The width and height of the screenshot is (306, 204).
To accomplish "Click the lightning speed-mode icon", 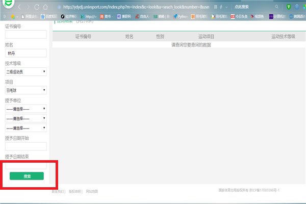I will [221, 7].
